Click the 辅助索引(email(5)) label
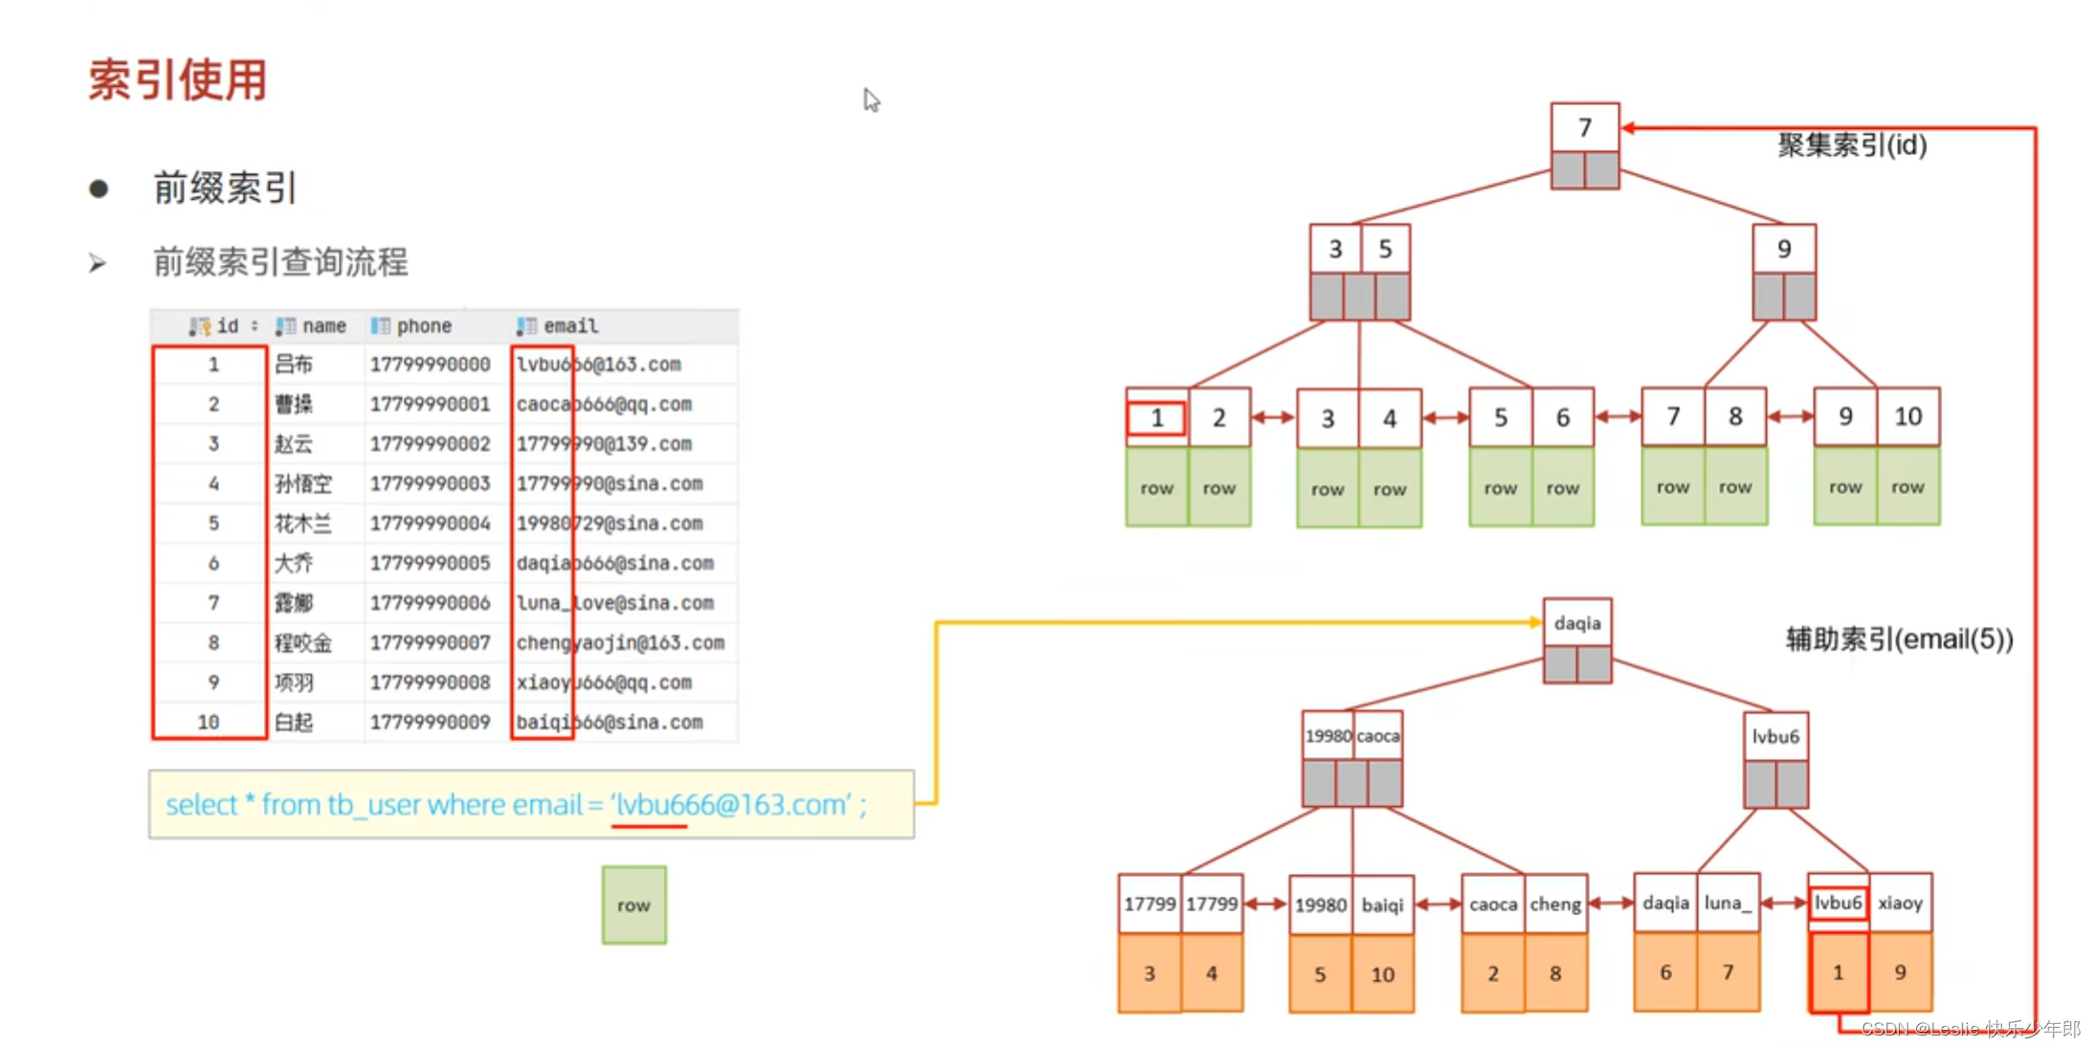Image resolution: width=2095 pixels, height=1048 pixels. (x=1899, y=639)
